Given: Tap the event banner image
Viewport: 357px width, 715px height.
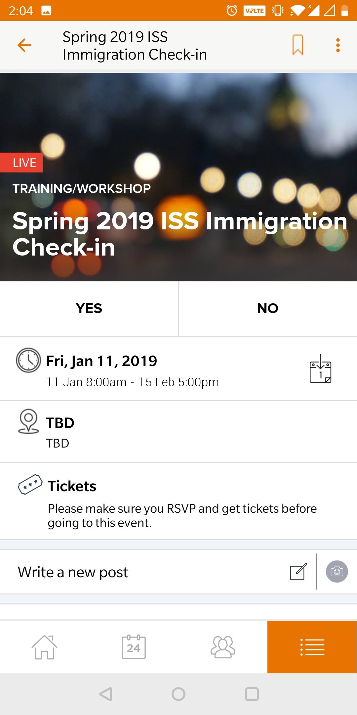Looking at the screenshot, I should (x=178, y=177).
